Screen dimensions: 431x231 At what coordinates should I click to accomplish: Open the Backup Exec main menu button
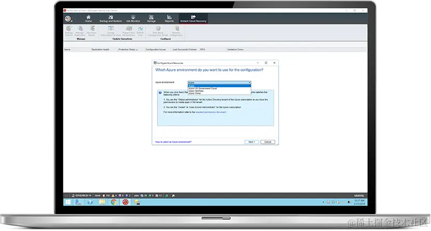tap(68, 19)
